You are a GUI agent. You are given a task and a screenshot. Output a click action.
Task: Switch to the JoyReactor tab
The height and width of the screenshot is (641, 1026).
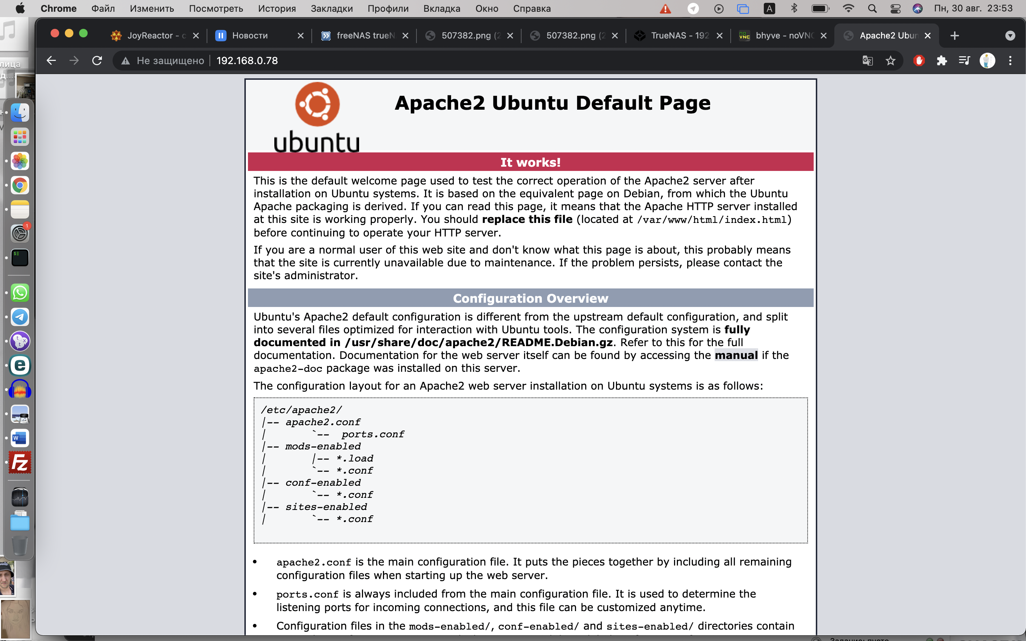(154, 36)
